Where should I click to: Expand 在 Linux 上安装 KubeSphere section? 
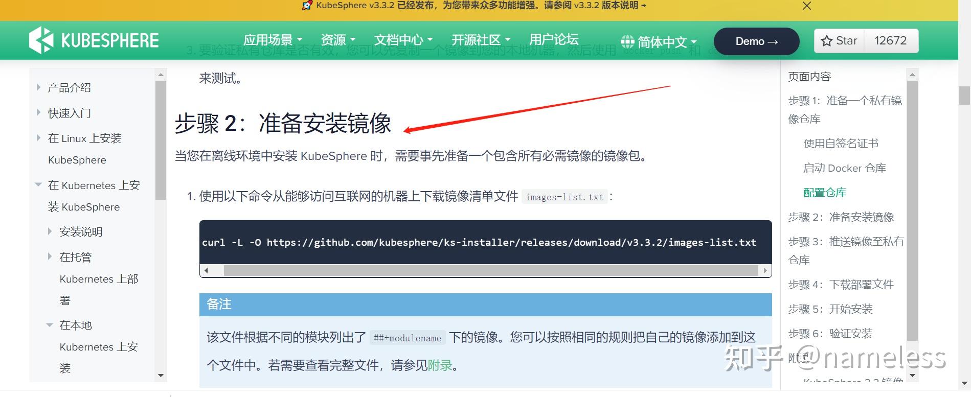38,138
